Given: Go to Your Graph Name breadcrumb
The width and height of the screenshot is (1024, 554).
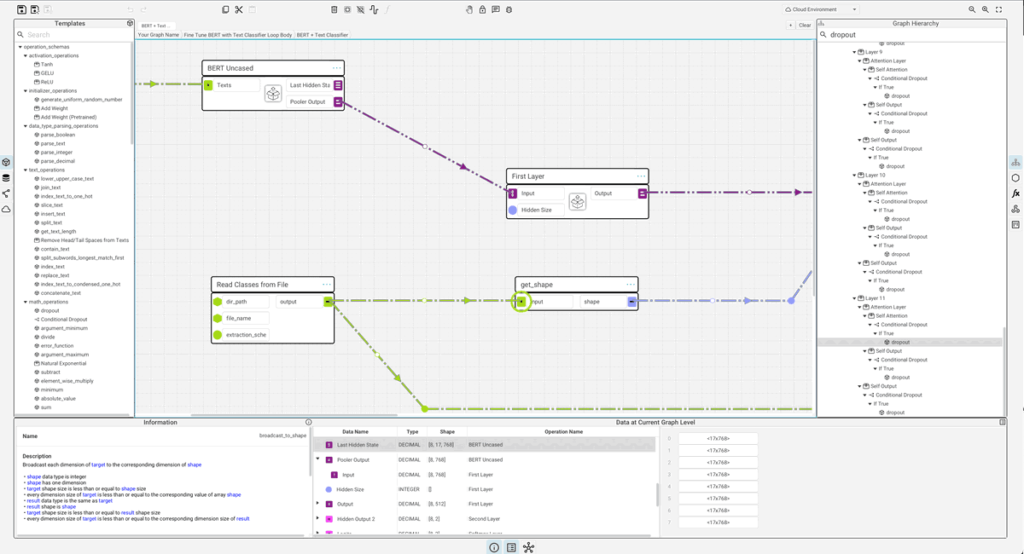Looking at the screenshot, I should click(x=159, y=35).
